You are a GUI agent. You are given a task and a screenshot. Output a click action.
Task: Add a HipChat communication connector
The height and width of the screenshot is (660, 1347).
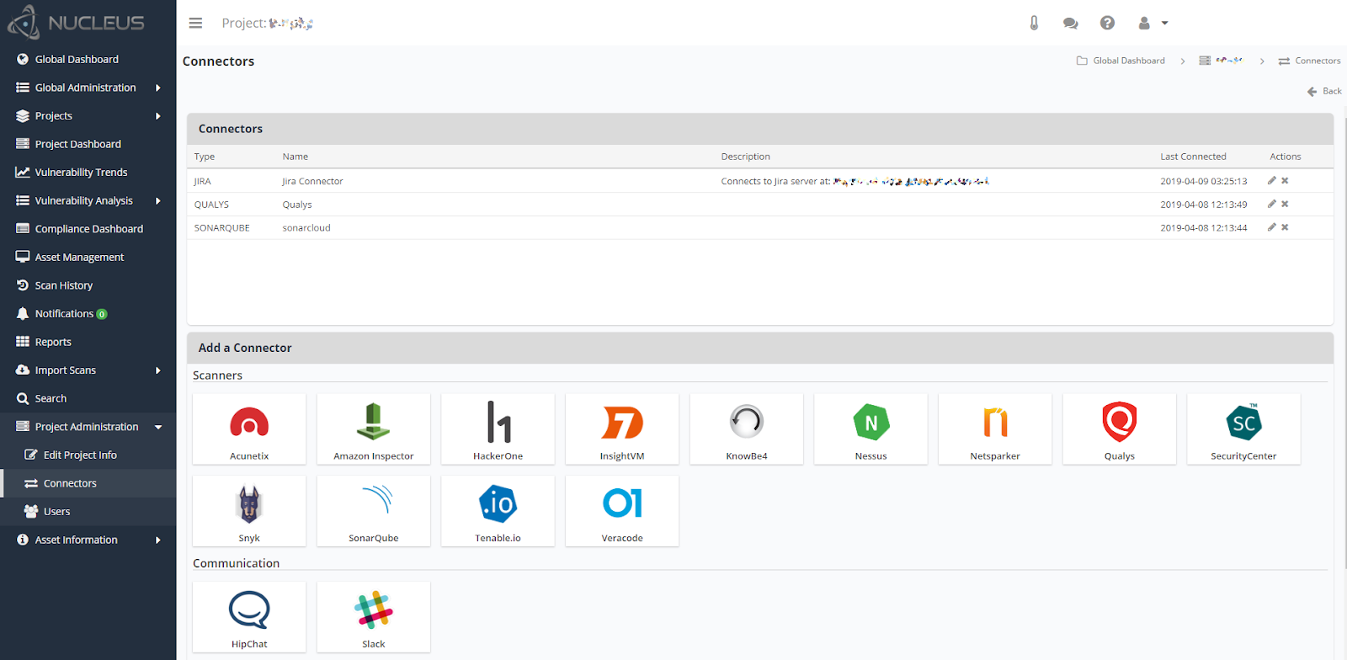(249, 617)
